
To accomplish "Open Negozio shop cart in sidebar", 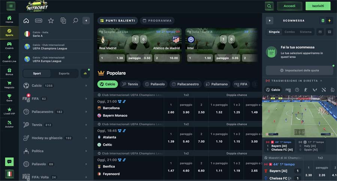I will (9, 85).
